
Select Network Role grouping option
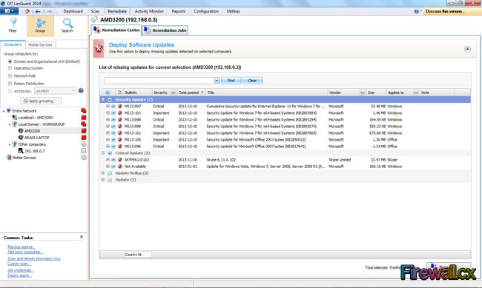[10, 76]
